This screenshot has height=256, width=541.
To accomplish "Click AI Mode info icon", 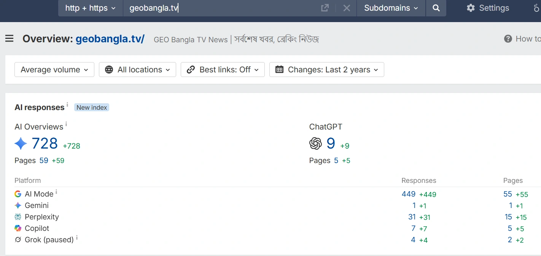I will [56, 192].
